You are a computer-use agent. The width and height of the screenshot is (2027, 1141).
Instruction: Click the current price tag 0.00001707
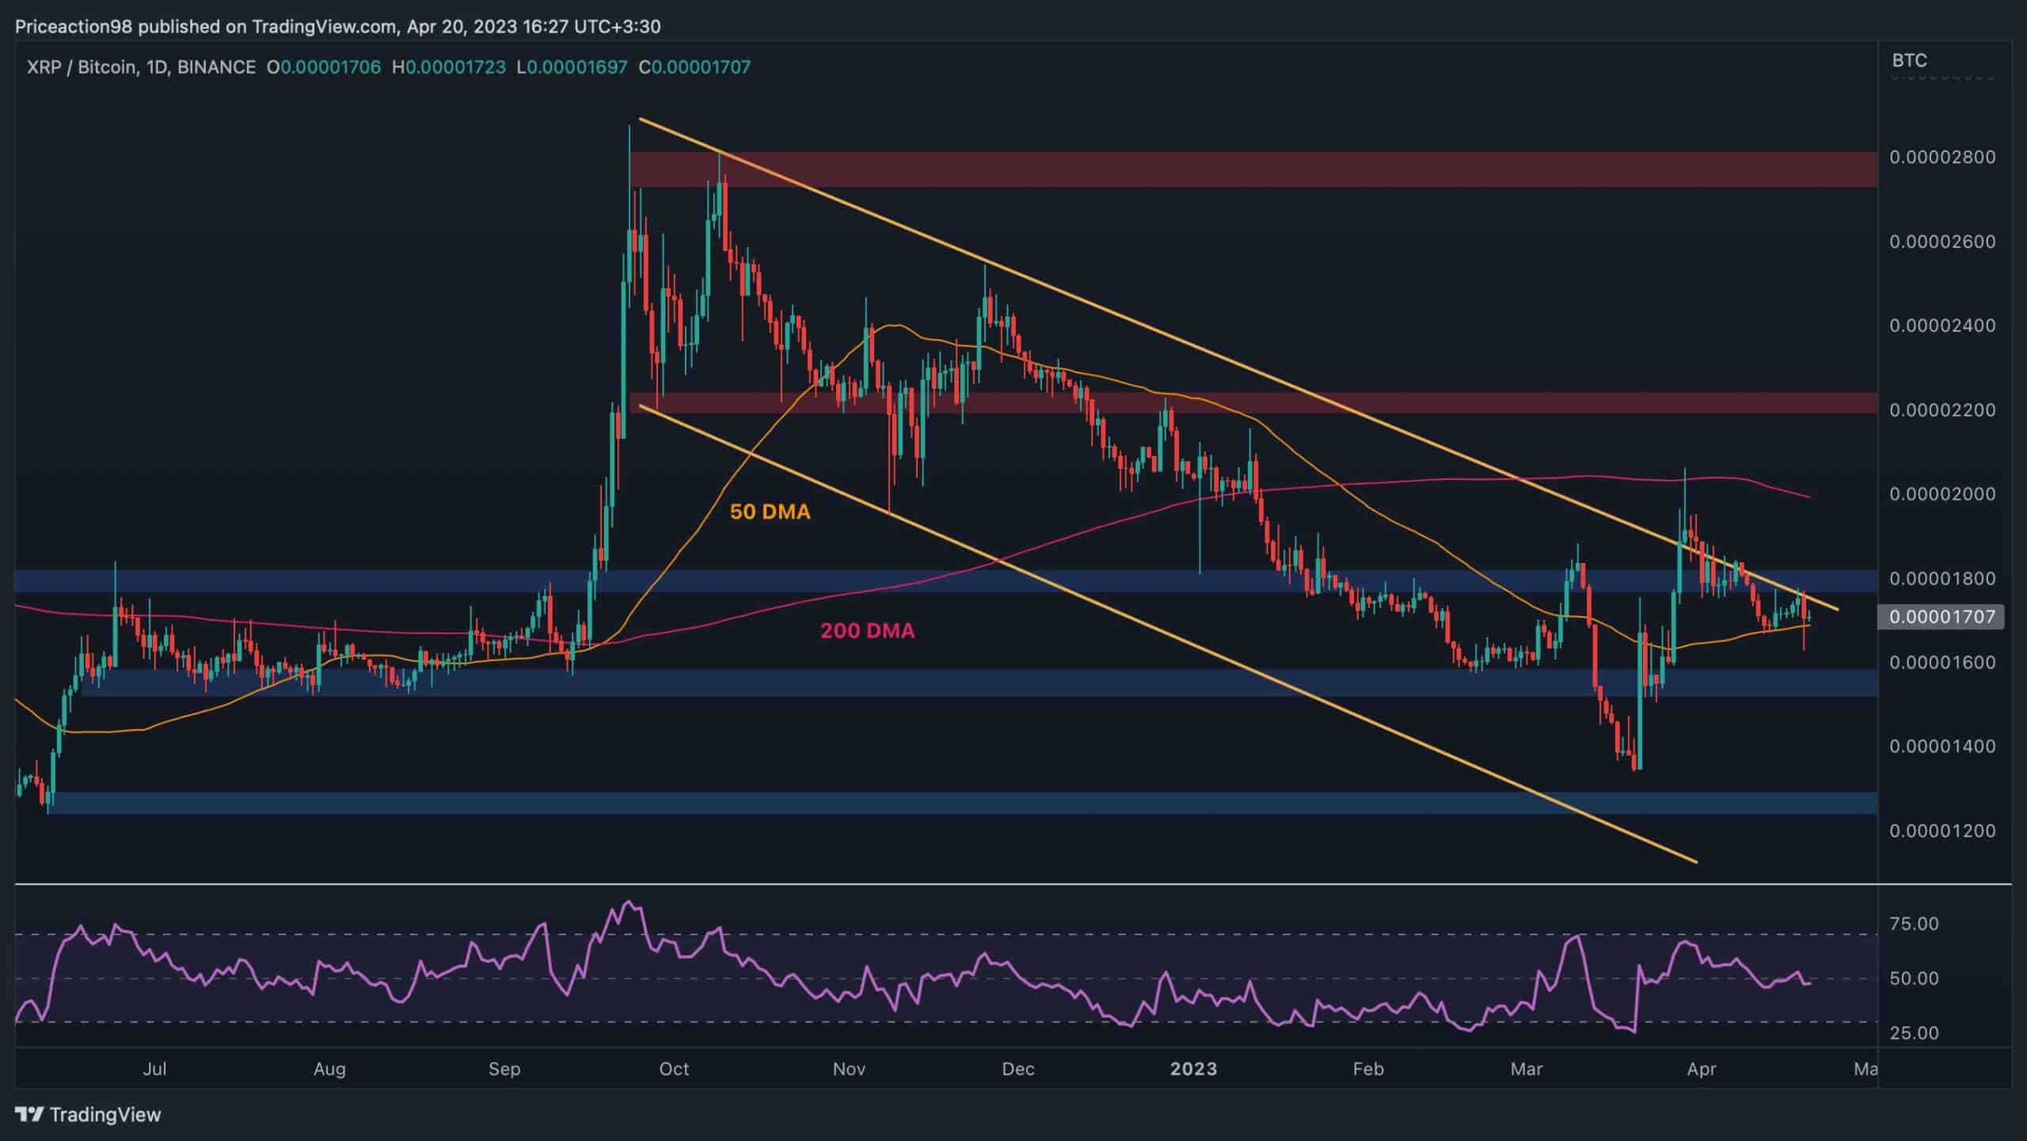(x=1941, y=617)
